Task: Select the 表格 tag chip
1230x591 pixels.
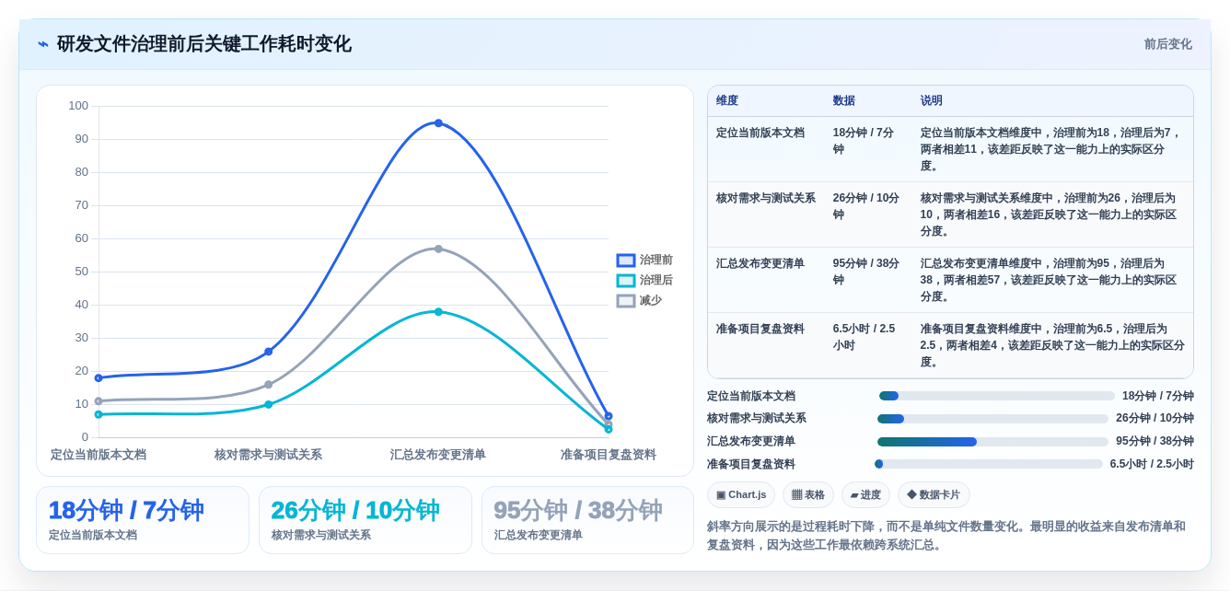Action: 808,494
